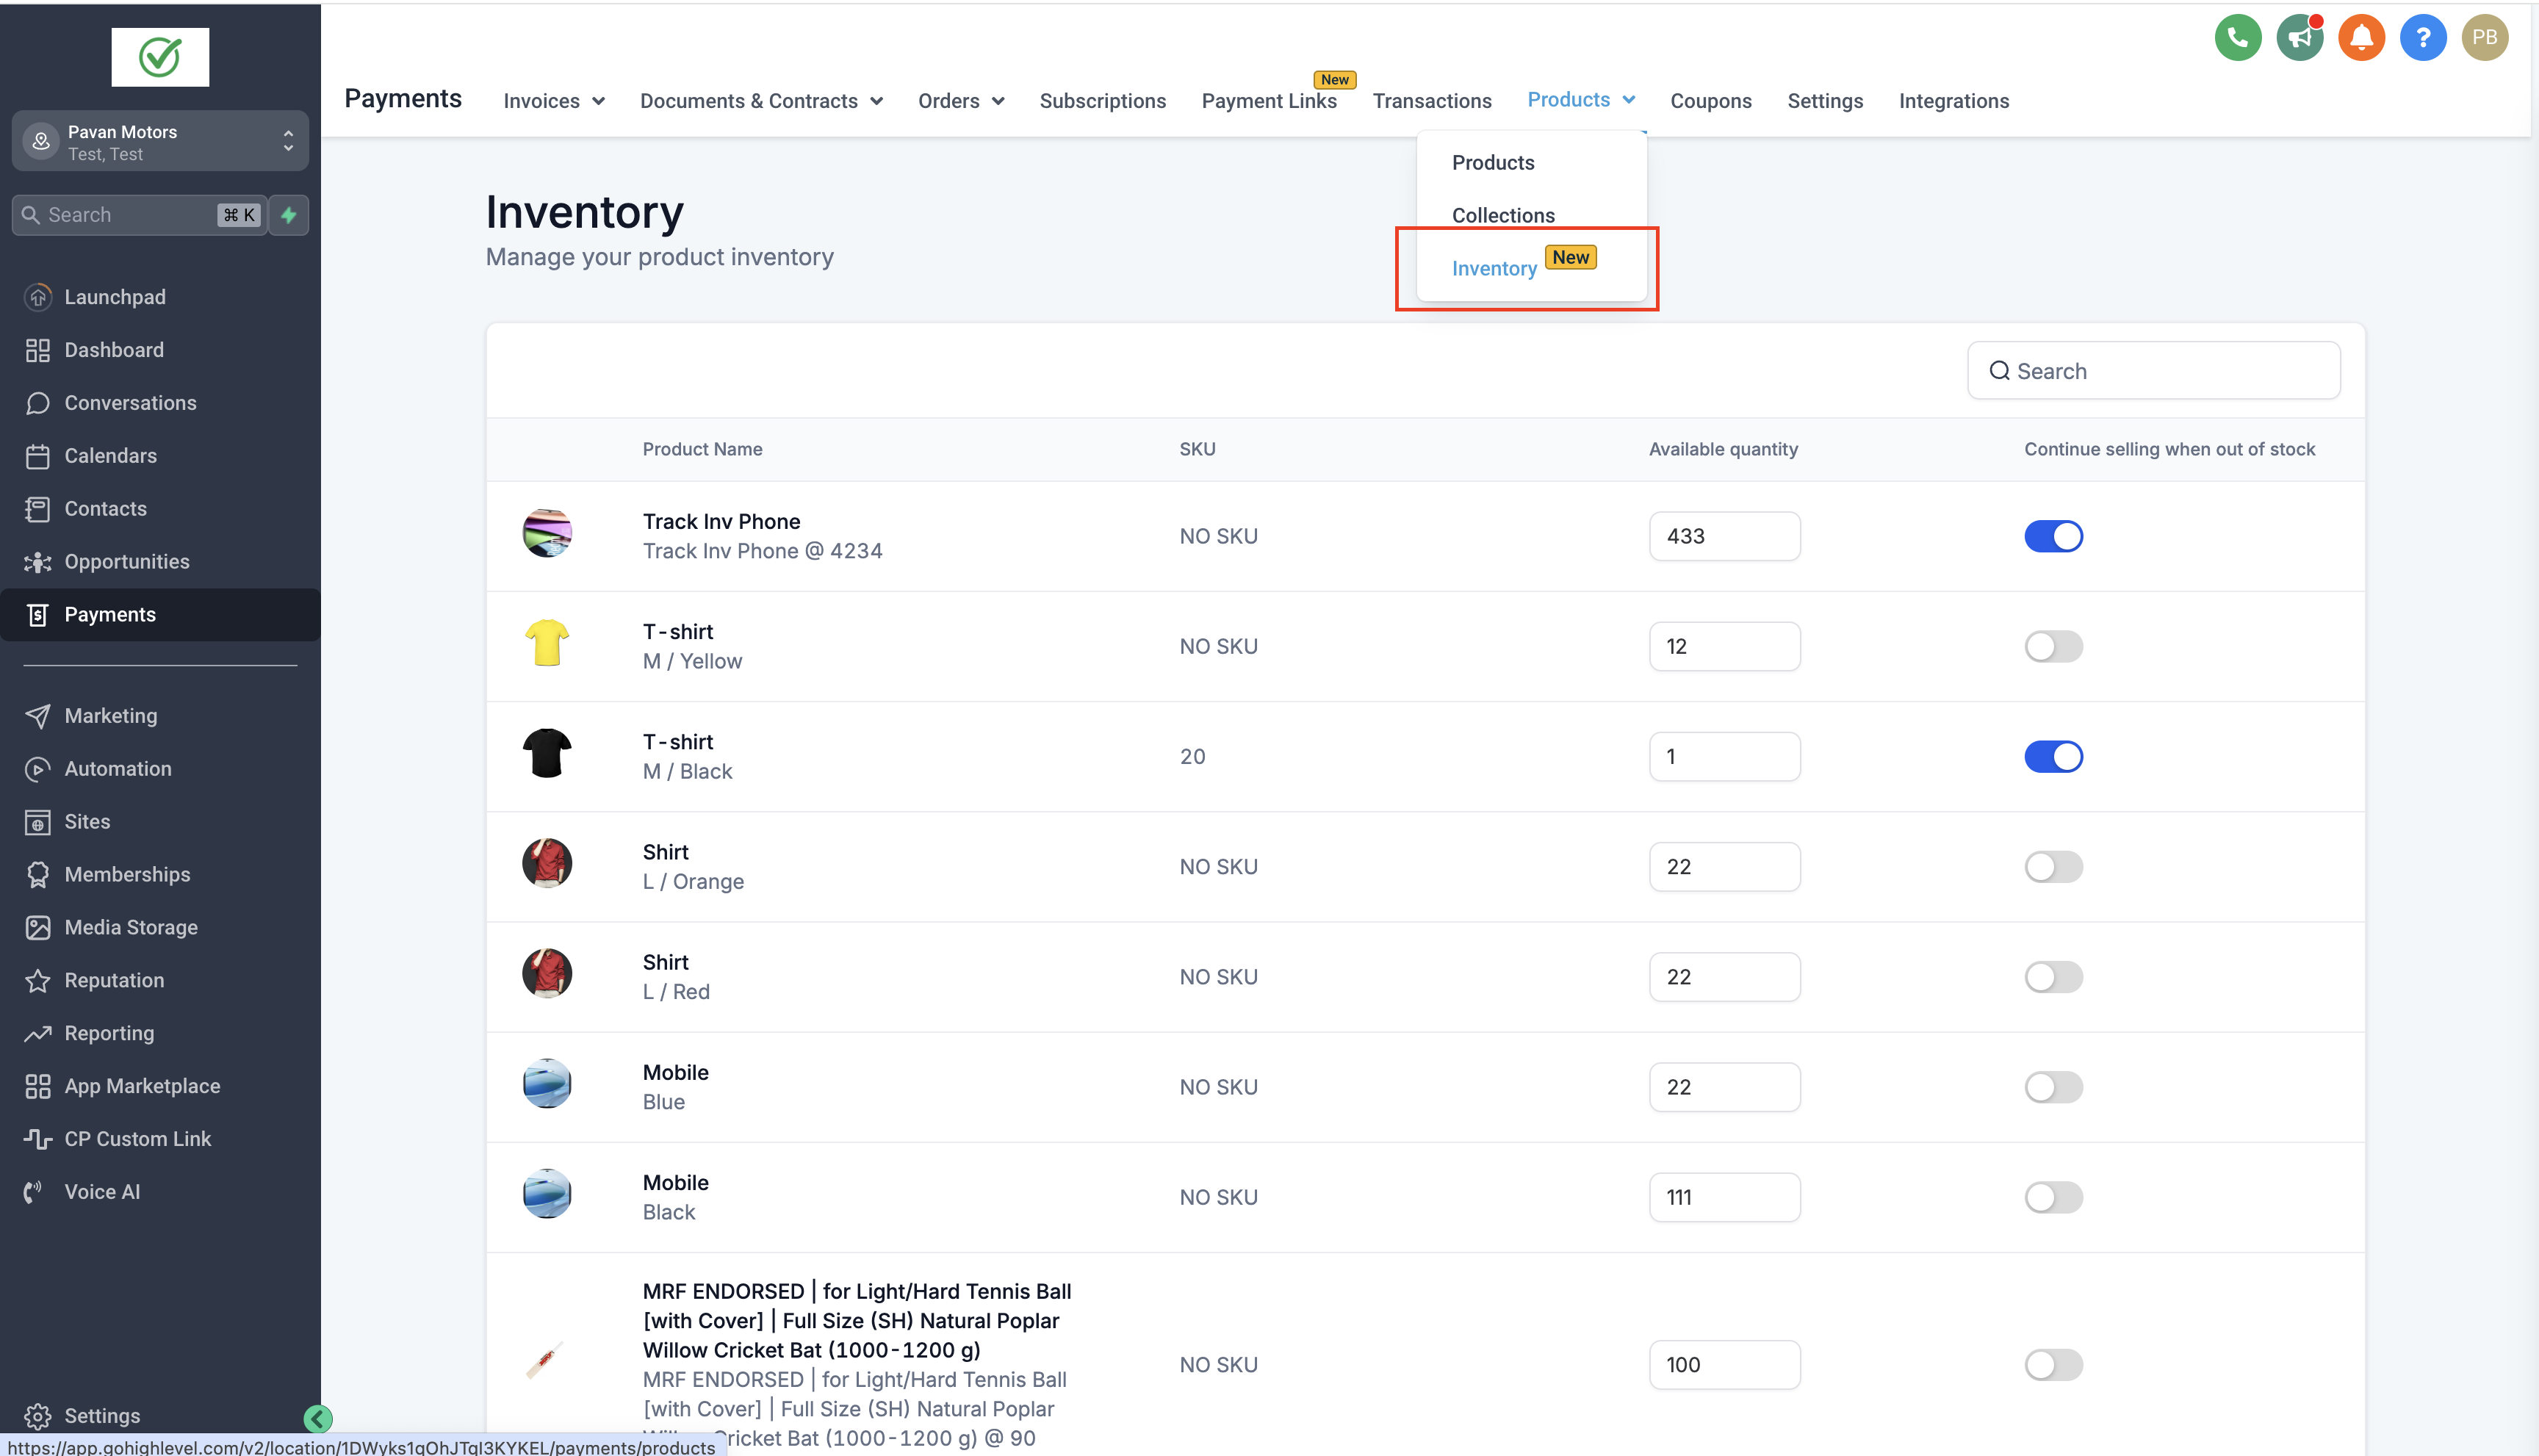Viewport: 2539px width, 1456px height.
Task: Click the green lightning quick actions icon
Action: [289, 215]
